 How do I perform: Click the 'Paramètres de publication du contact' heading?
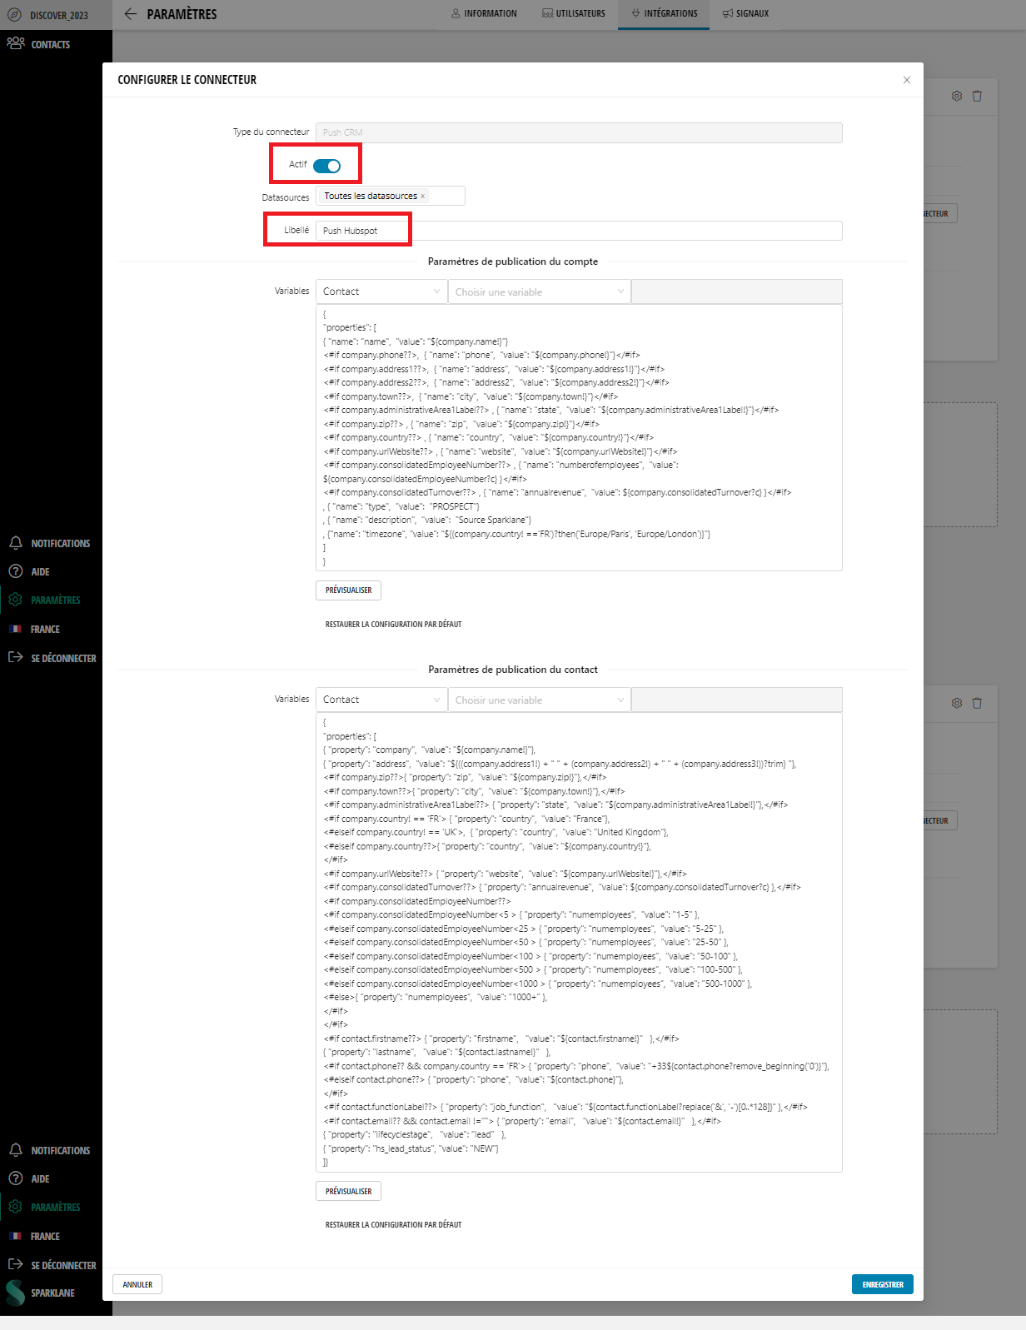pos(513,670)
